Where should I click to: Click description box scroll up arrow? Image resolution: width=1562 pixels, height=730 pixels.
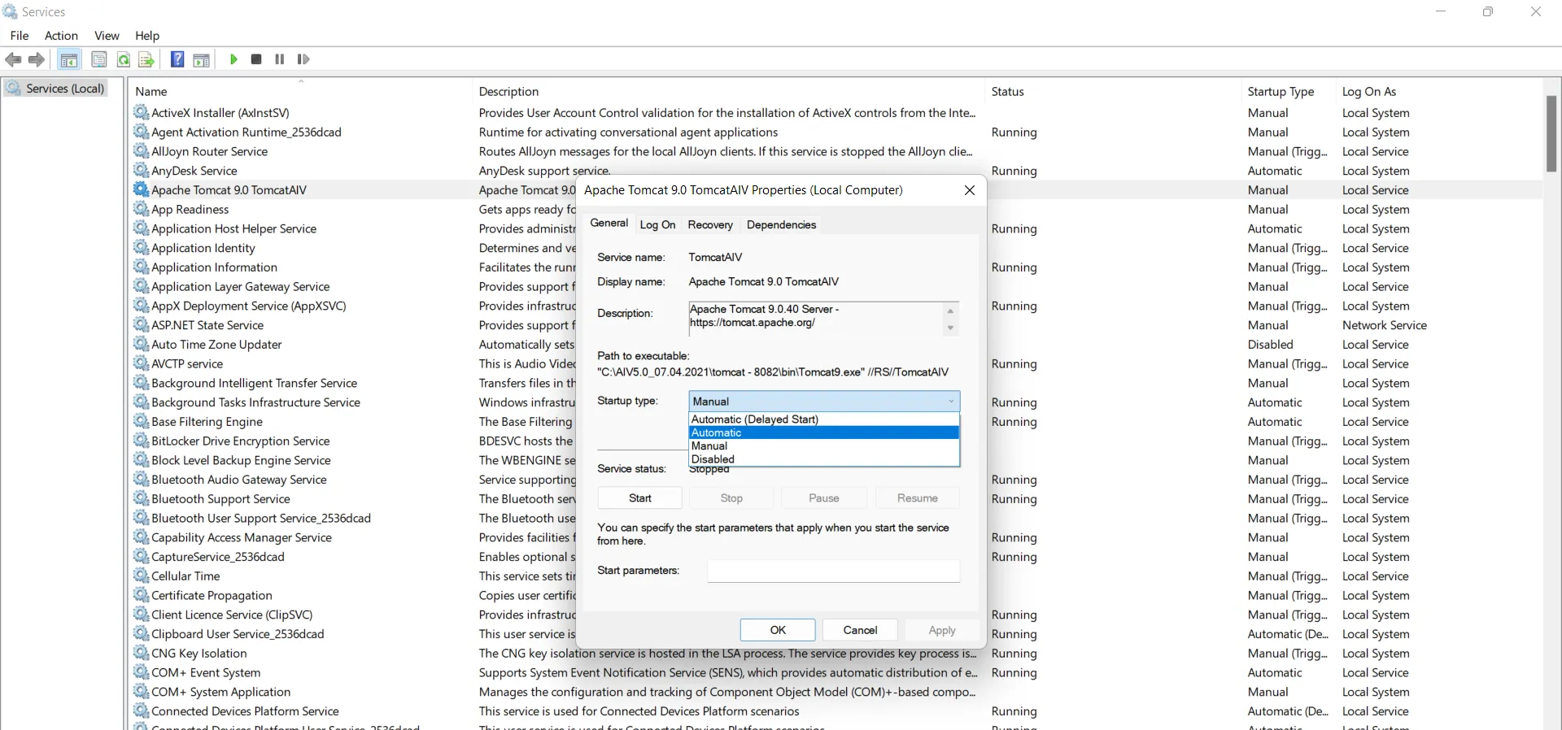pos(950,311)
